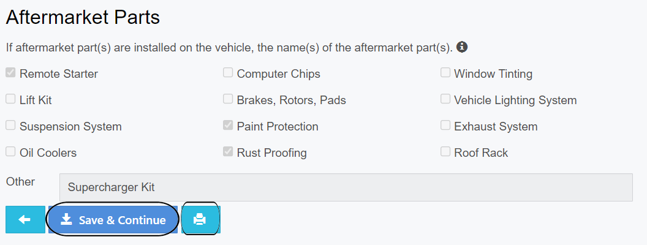Enable Vehicle Lighting System checkbox
647x245 pixels.
pyautogui.click(x=445, y=99)
